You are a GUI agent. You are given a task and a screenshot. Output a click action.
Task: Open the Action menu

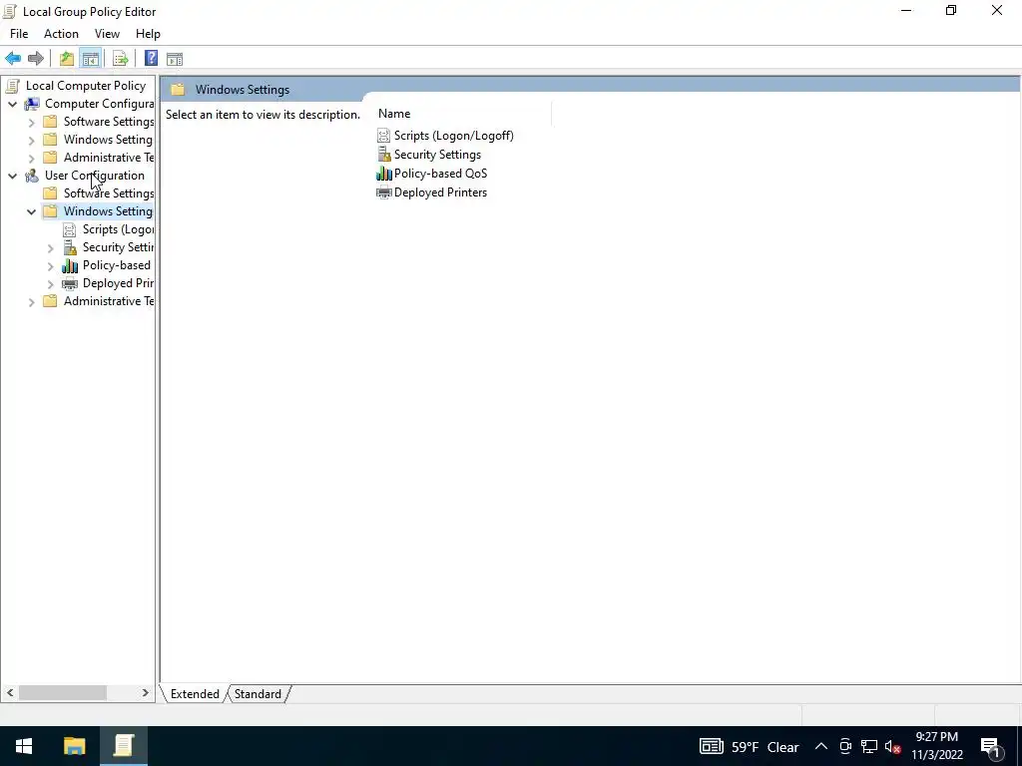coord(61,34)
